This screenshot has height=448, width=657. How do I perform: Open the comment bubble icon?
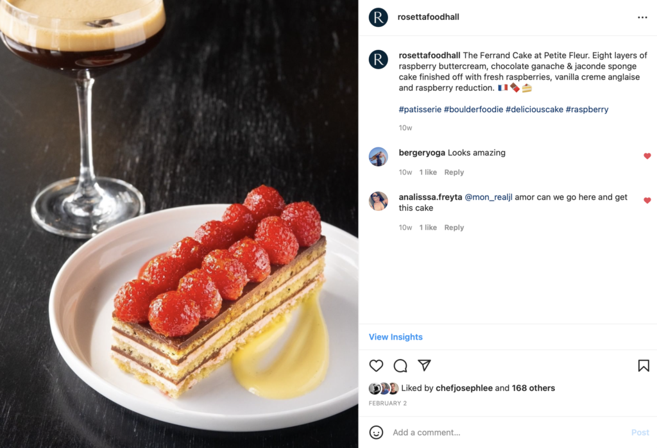coord(400,365)
